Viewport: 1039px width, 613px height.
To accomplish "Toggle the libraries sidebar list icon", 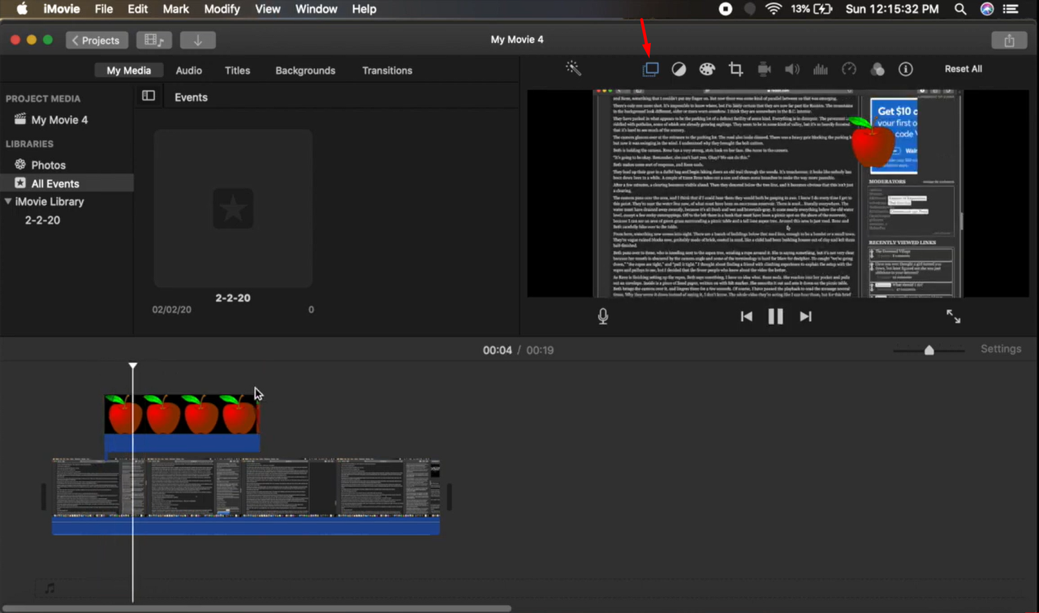I will tap(149, 96).
